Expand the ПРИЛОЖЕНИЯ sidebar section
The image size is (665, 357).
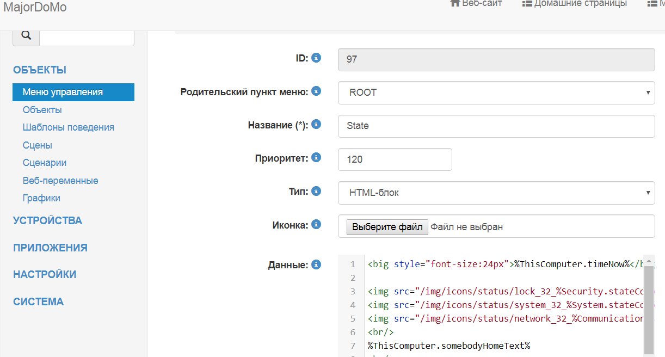[50, 248]
